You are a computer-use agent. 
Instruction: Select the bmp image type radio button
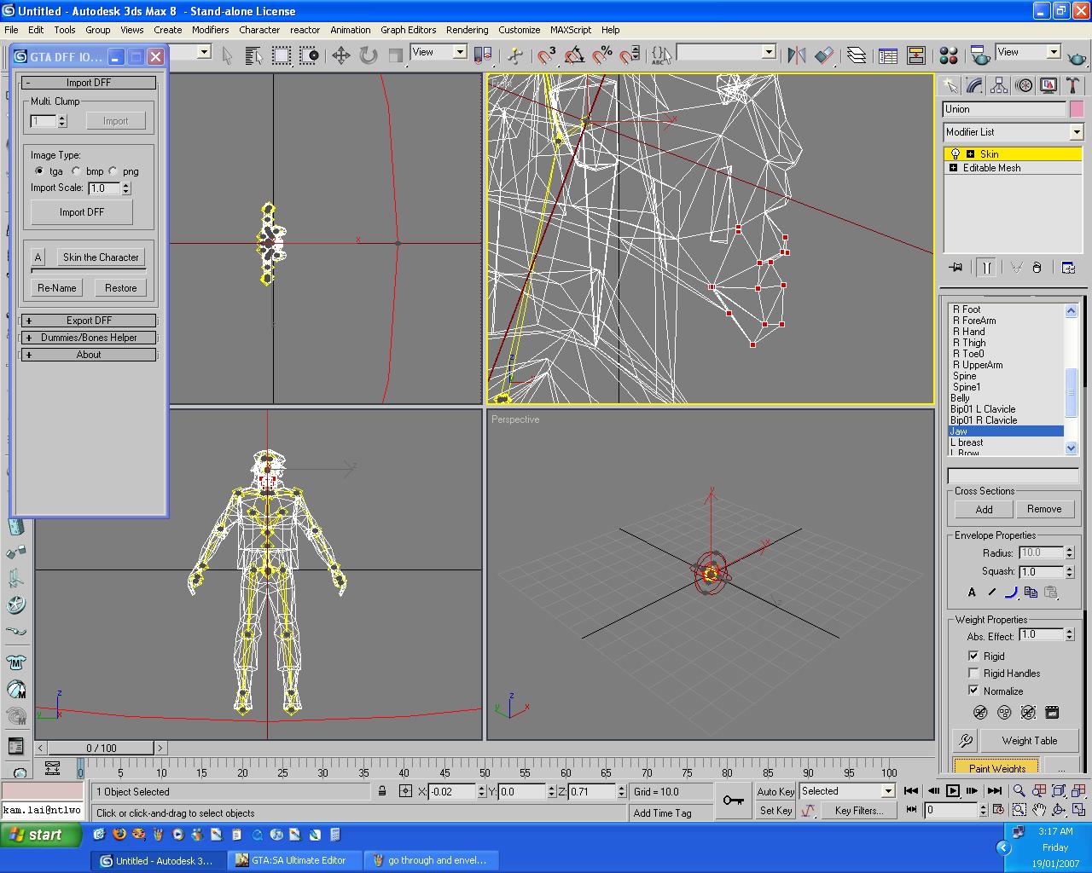(77, 171)
